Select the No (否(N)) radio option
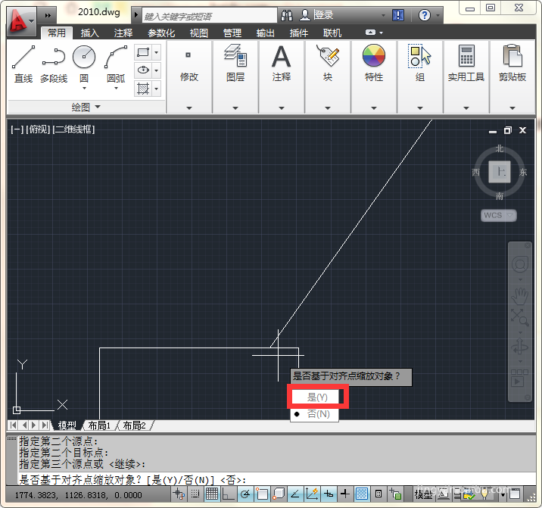Image resolution: width=542 pixels, height=508 pixels. (314, 414)
